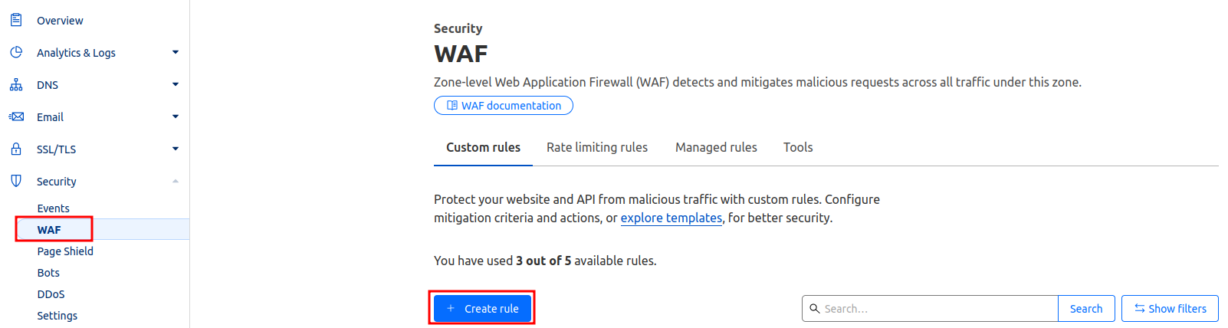
Task: Select the Security sidebar heading
Action: point(56,182)
